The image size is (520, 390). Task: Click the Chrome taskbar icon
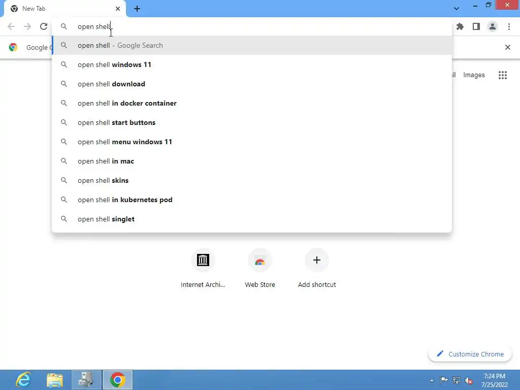point(118,380)
